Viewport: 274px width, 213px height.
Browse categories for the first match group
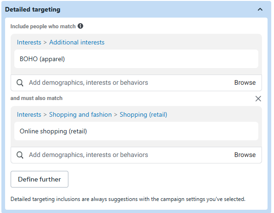click(245, 83)
